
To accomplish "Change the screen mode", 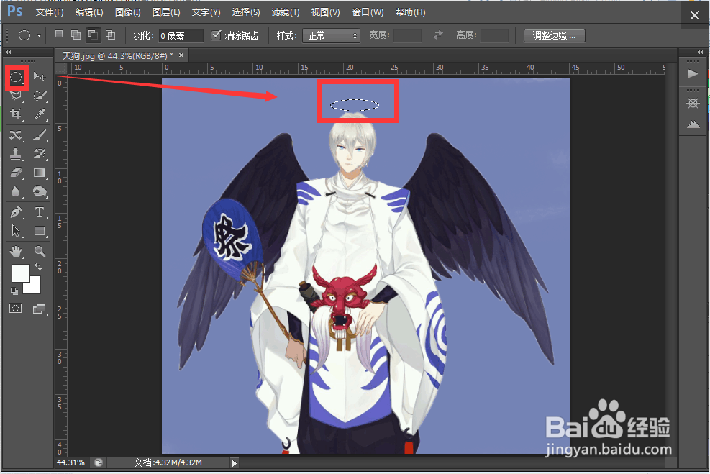I will click(40, 309).
